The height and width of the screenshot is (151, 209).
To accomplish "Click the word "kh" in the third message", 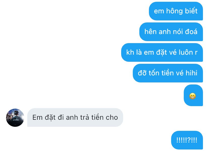I will [130, 52].
